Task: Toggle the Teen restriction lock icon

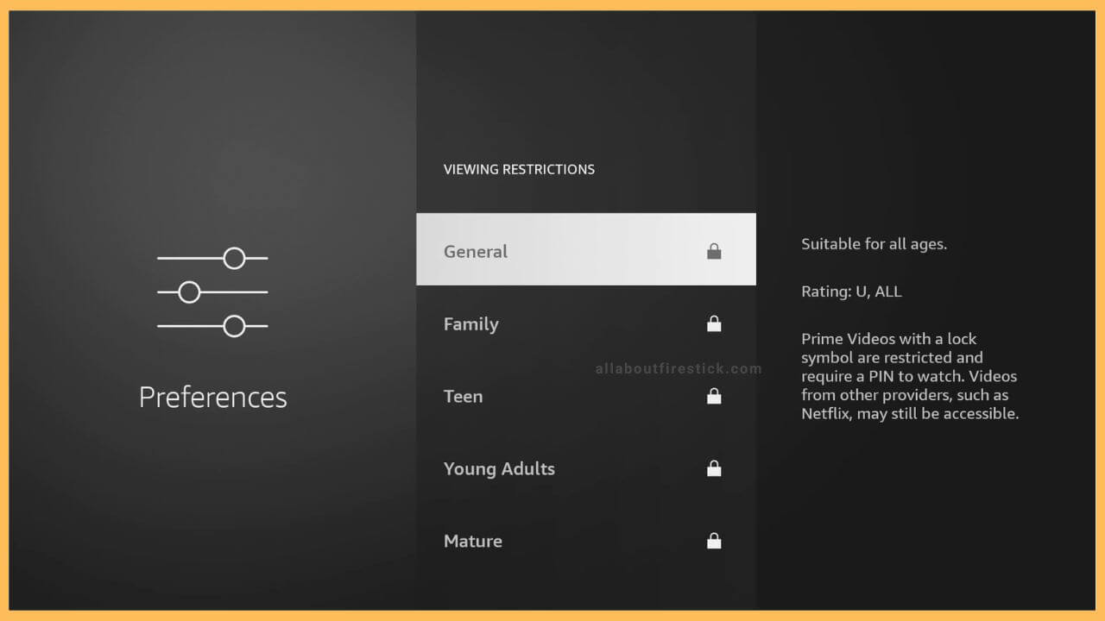Action: coord(714,396)
